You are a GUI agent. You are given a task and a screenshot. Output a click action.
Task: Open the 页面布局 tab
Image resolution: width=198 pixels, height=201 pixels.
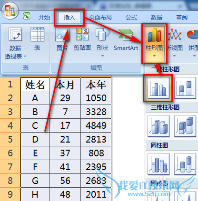[100, 18]
